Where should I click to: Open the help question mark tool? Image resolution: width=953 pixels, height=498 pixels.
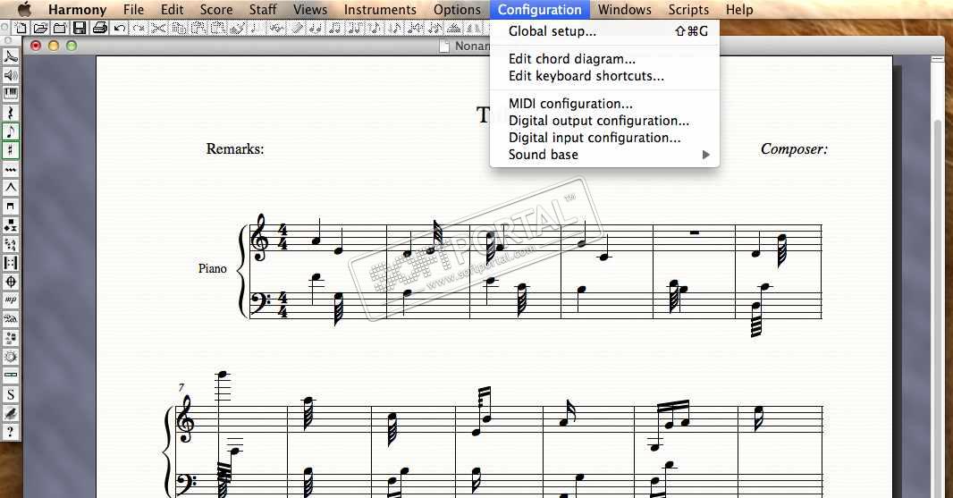tap(11, 433)
